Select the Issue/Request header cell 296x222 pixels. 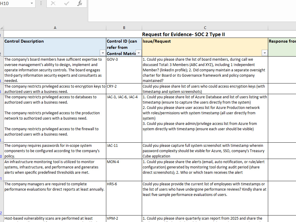pos(205,47)
